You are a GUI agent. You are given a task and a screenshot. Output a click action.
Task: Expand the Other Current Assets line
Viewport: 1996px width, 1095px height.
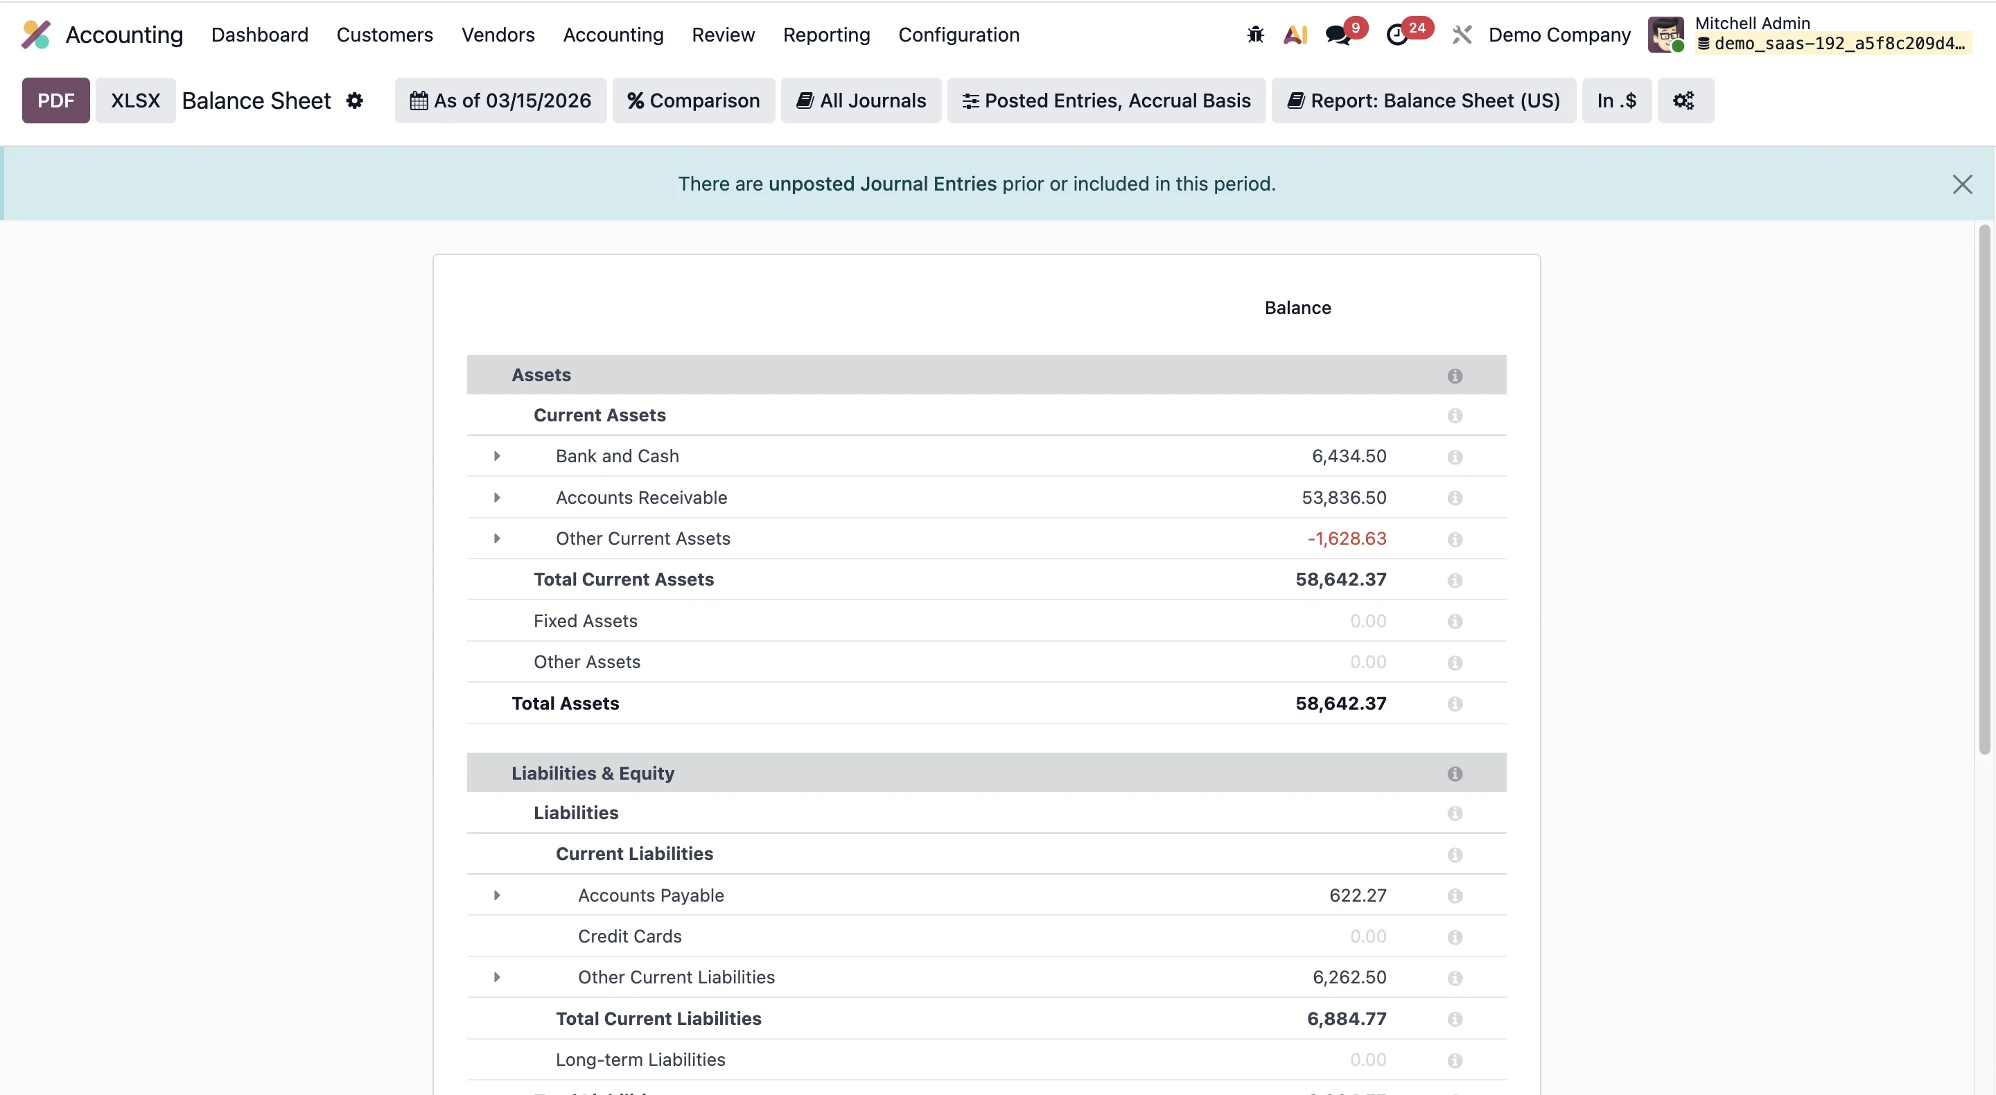pyautogui.click(x=497, y=538)
